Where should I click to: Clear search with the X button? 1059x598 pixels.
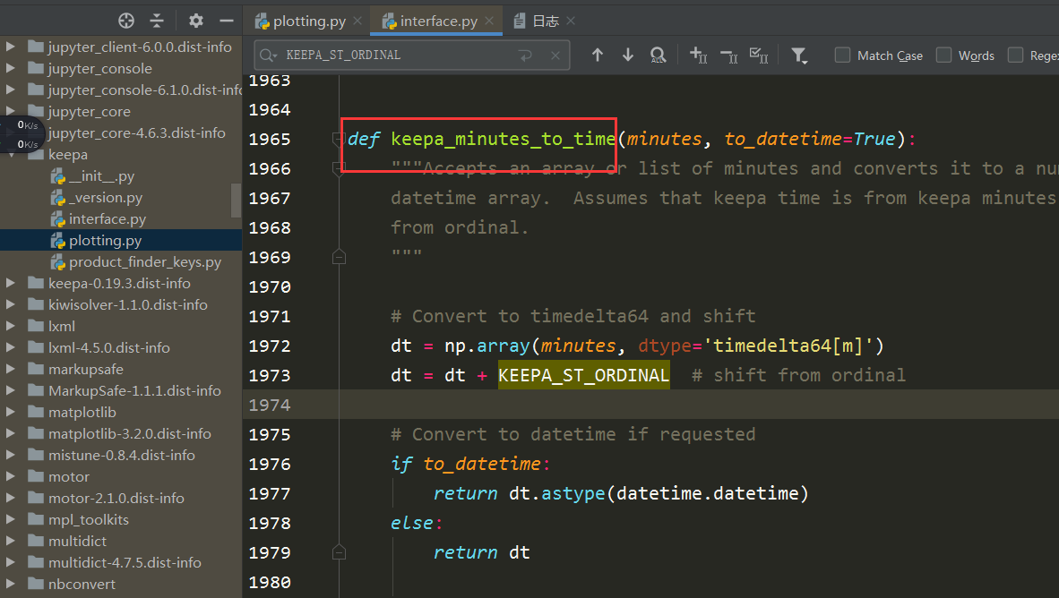click(x=555, y=55)
